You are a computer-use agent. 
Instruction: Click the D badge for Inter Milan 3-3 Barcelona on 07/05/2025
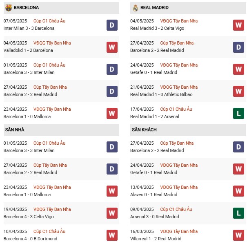tap(112, 25)
